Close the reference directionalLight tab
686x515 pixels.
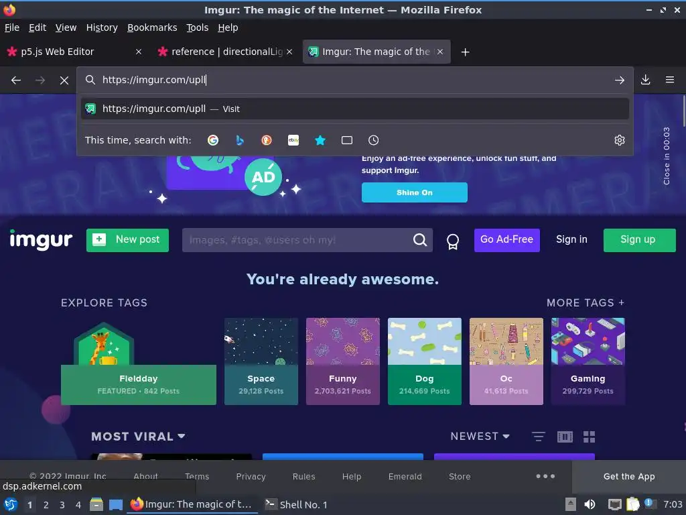[x=289, y=52]
